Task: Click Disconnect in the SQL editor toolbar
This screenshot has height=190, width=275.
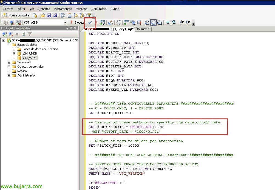Action: click(x=12, y=22)
